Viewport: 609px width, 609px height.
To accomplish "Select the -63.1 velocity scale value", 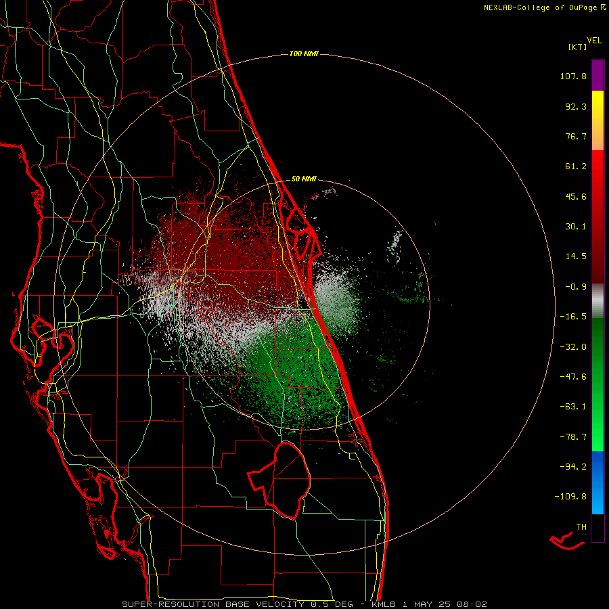I will tap(573, 407).
